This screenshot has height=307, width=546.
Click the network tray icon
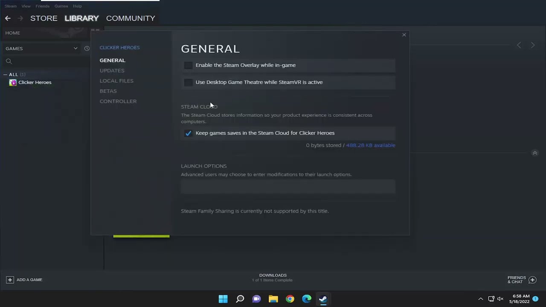[491, 299]
